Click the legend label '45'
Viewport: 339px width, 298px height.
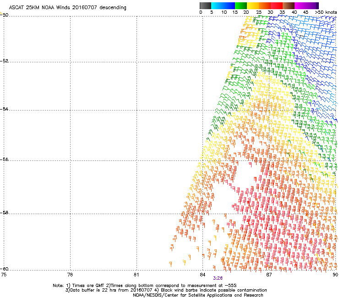[x=306, y=12]
